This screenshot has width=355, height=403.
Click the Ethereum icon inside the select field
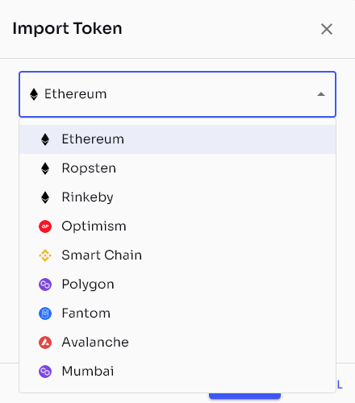(x=34, y=94)
